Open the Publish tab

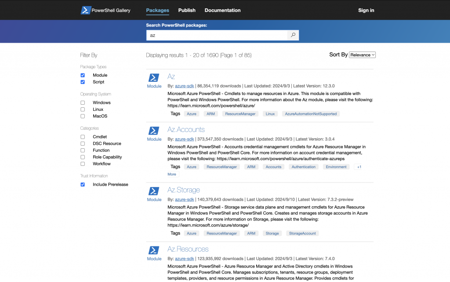pos(187,10)
